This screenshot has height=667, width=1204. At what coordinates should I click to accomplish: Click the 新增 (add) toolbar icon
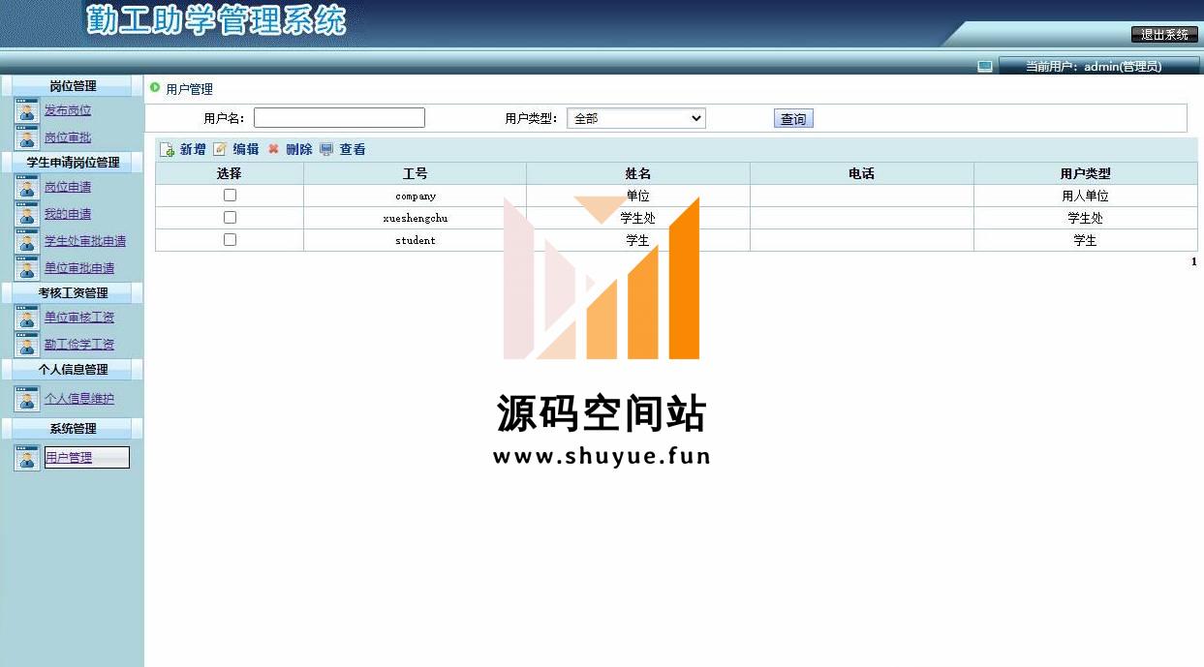(x=167, y=150)
